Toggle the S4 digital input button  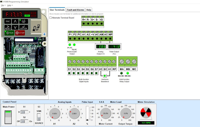pos(83,73)
